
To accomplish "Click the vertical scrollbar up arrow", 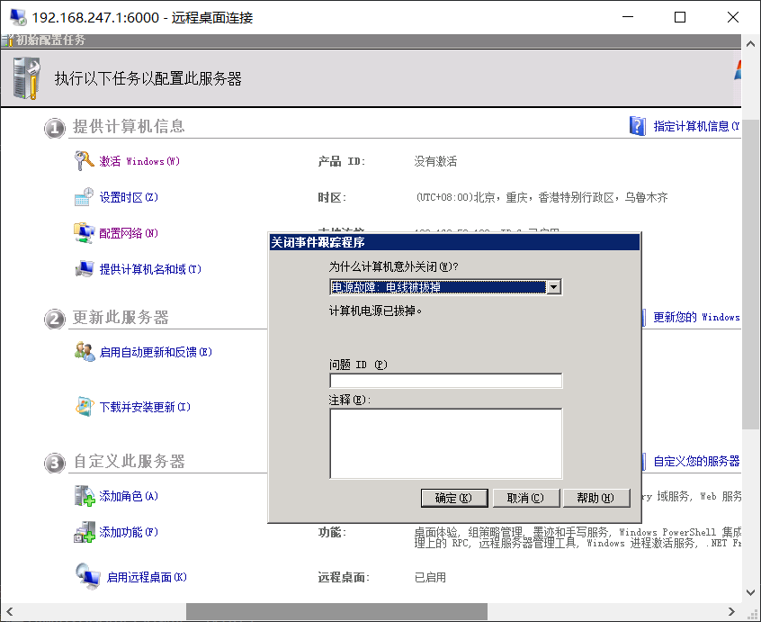I will pos(751,44).
